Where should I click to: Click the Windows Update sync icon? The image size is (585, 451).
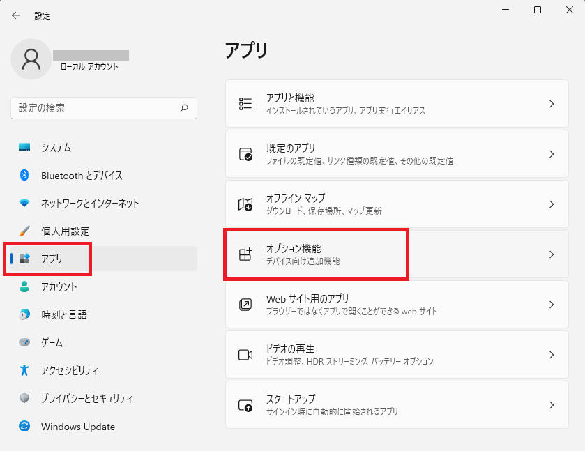(24, 426)
